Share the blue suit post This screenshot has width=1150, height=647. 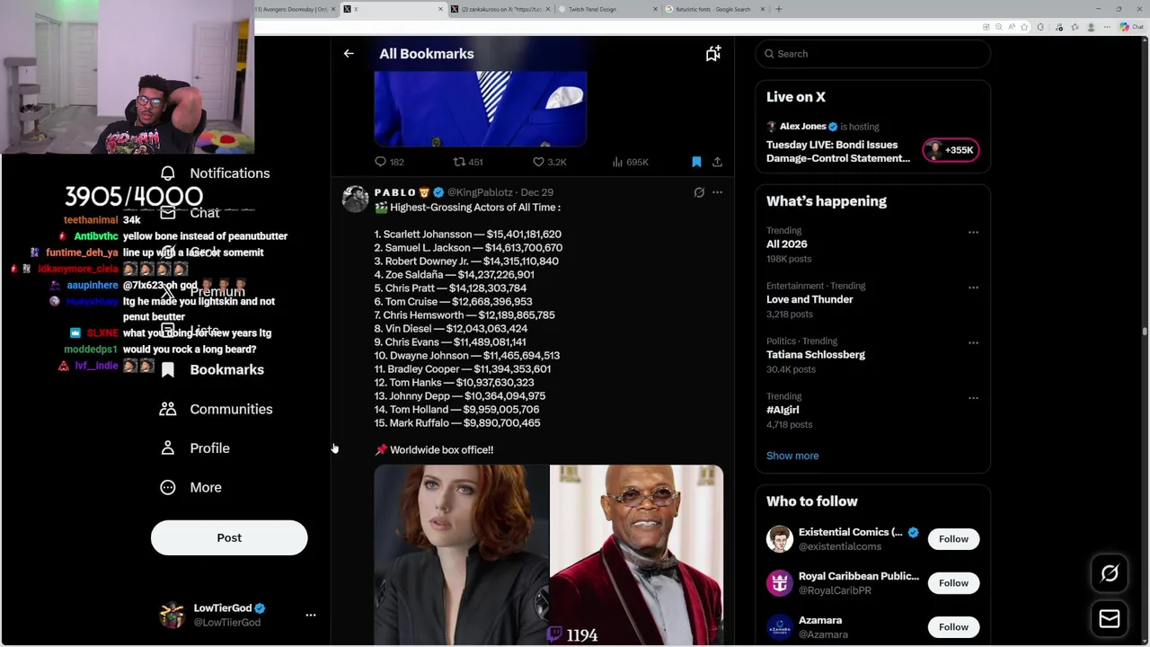(x=717, y=162)
